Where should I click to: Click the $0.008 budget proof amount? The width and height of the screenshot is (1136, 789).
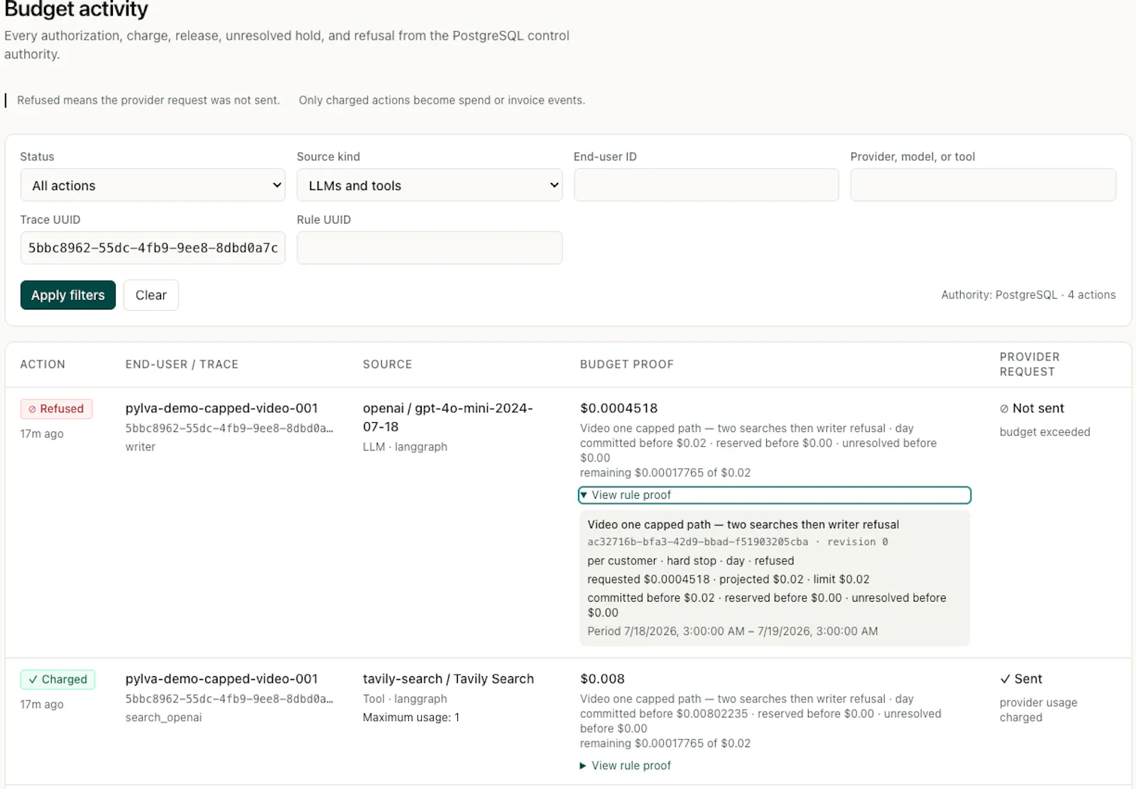[602, 679]
